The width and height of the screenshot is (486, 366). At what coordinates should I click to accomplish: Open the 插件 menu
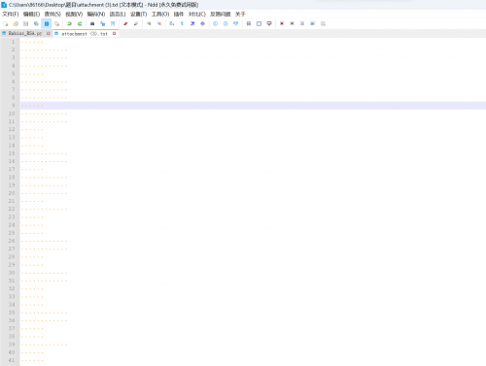[x=179, y=15]
